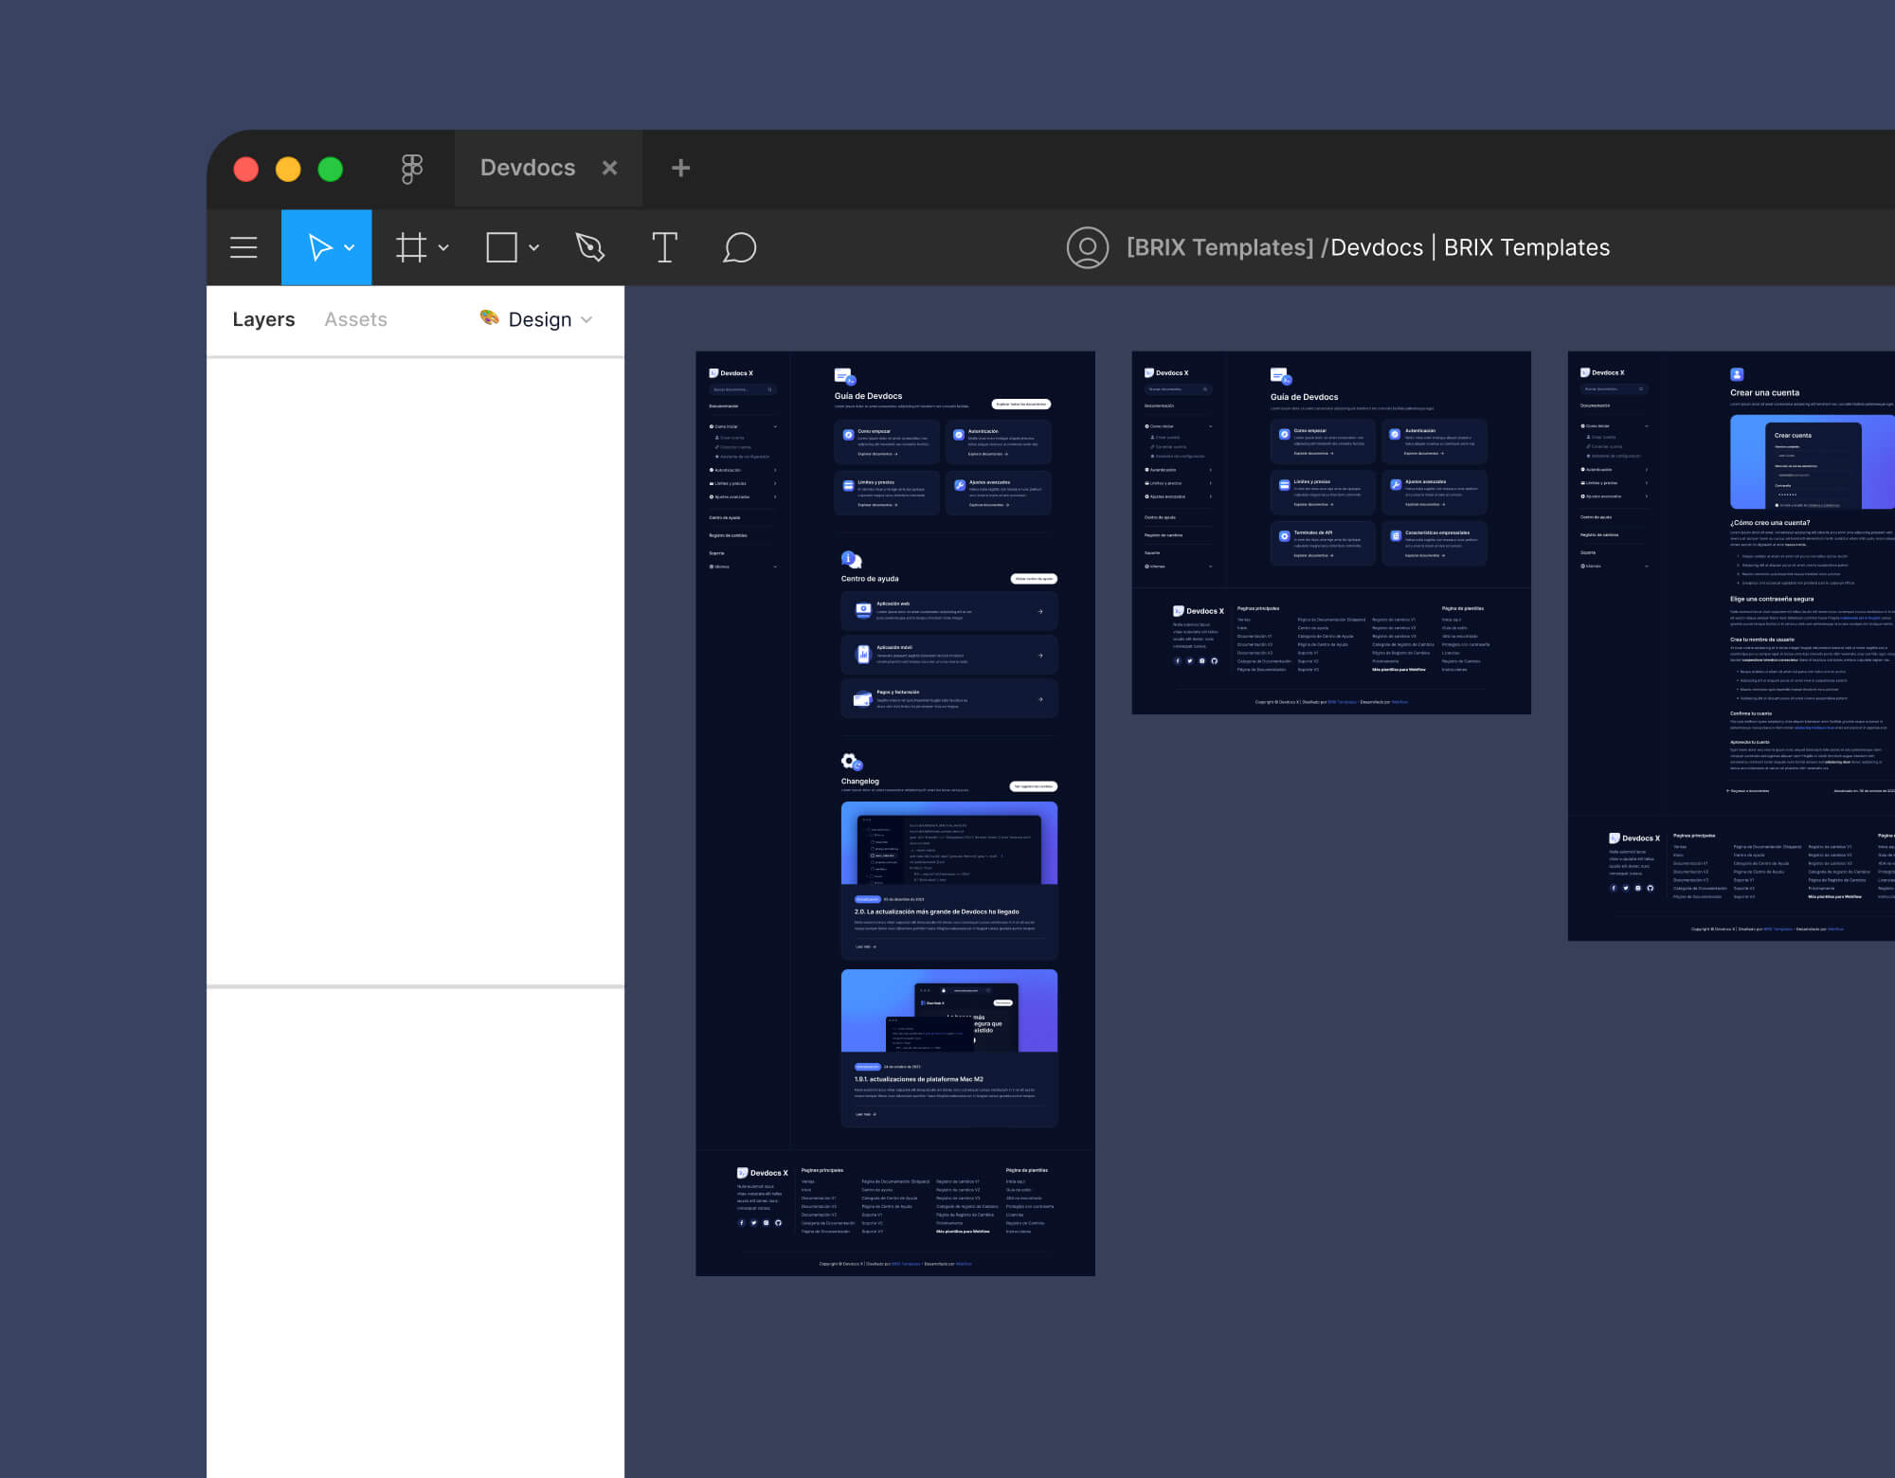
Task: Select the leftmost homepage frame thumbnail
Action: [x=894, y=813]
